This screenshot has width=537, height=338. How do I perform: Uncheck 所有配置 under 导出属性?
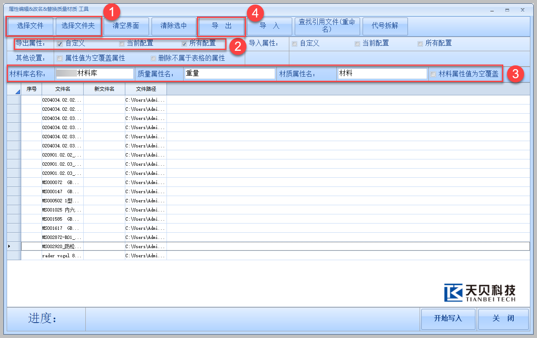[x=184, y=44]
